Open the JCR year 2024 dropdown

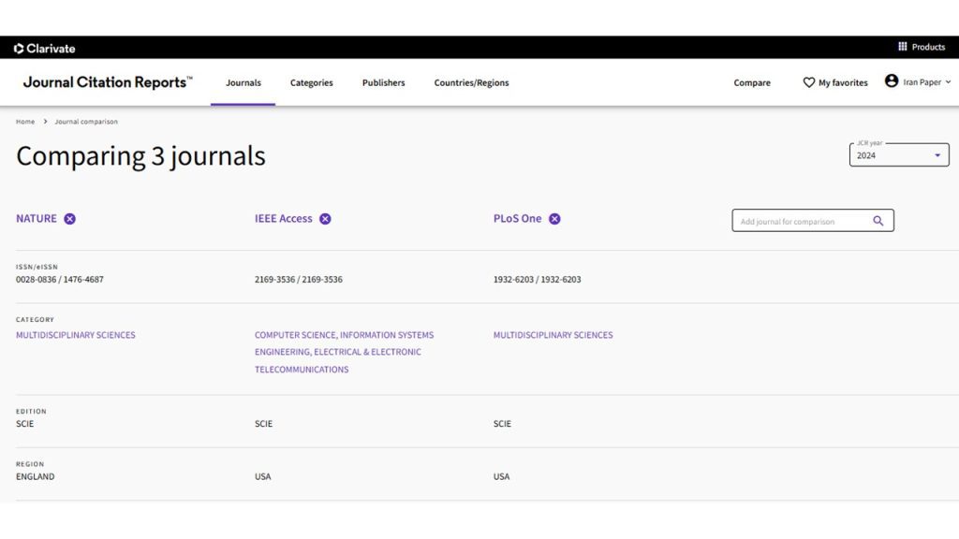point(899,155)
